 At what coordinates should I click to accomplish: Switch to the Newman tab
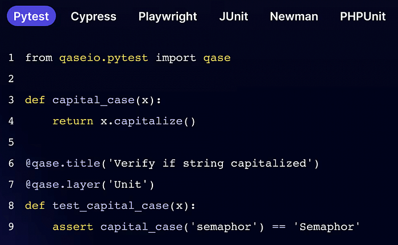(294, 16)
